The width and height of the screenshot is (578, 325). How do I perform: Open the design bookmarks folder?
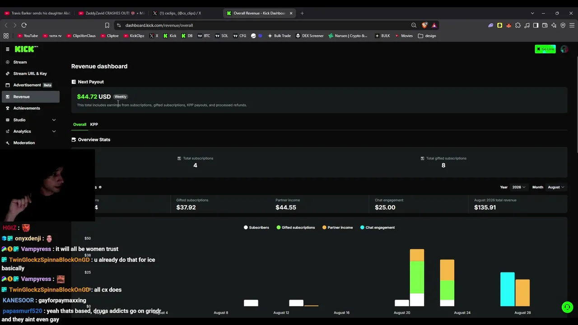427,36
